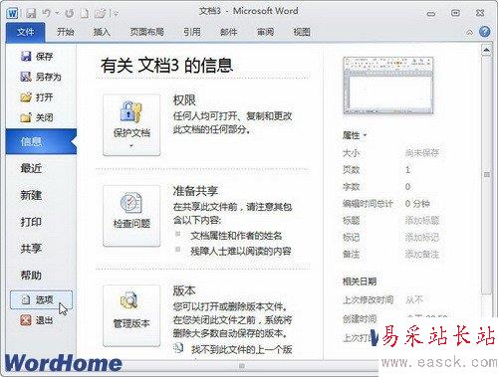Screen dimensions: 498x377
Task: Click the New document icon in Quick Access Toolbar
Action: tap(86, 14)
